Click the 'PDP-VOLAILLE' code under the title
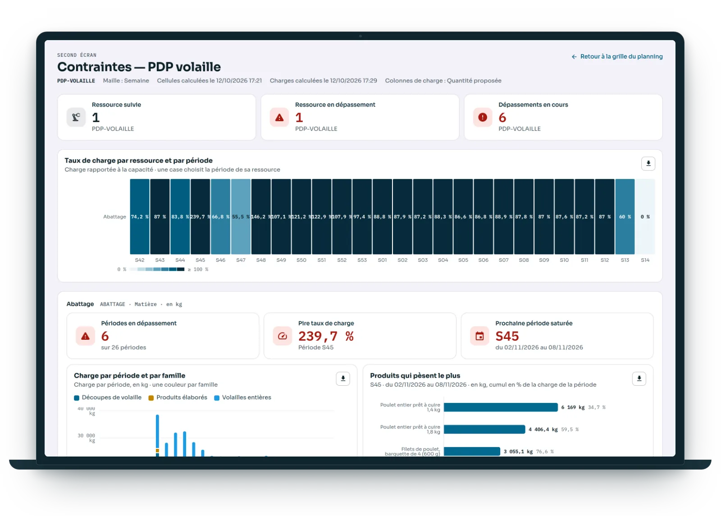Viewport: 721px width, 516px height. point(76,81)
